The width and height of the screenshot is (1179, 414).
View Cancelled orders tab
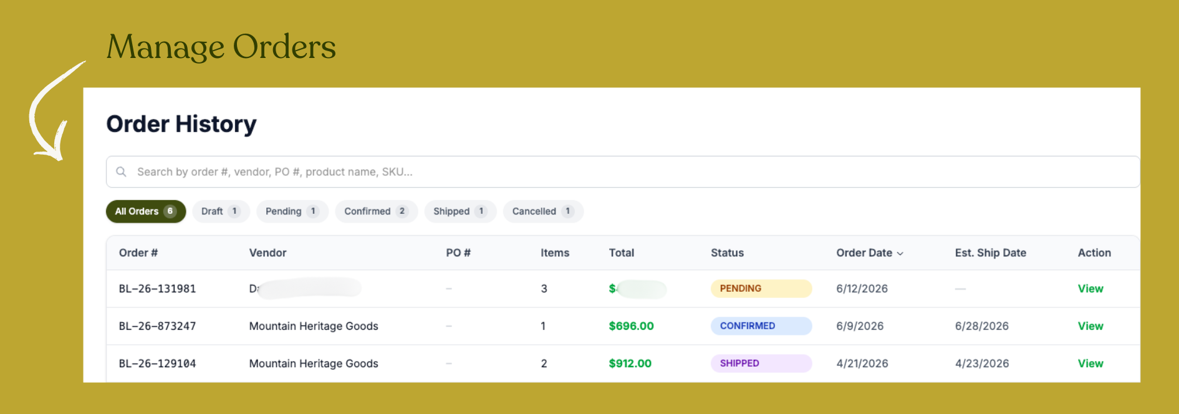click(543, 211)
